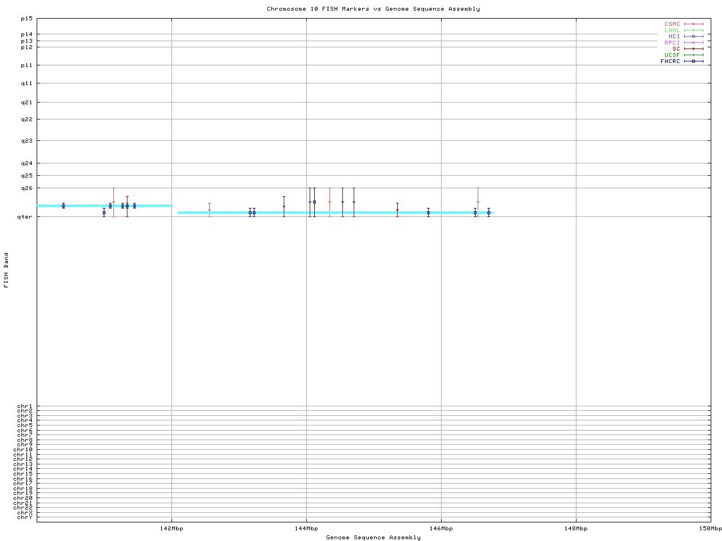Image resolution: width=722 pixels, height=541 pixels.
Task: Select the q23 band label on y-axis
Action: pos(27,140)
